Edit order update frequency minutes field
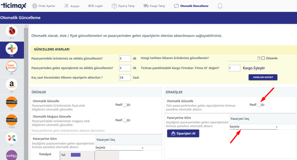 click(125, 68)
